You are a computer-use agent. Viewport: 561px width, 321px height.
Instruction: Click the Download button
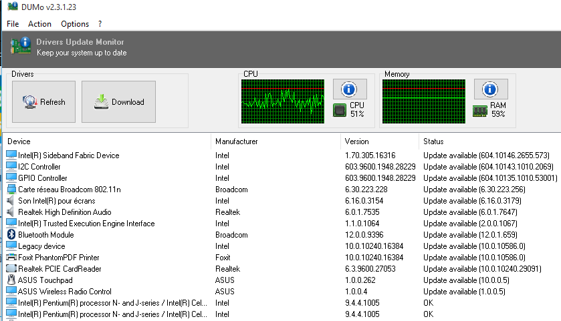118,101
